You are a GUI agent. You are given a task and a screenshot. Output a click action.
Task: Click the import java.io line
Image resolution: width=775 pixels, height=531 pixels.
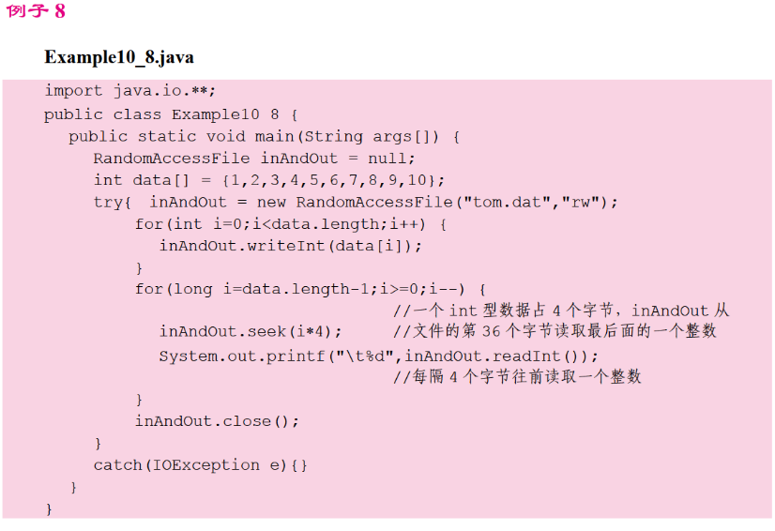point(129,91)
